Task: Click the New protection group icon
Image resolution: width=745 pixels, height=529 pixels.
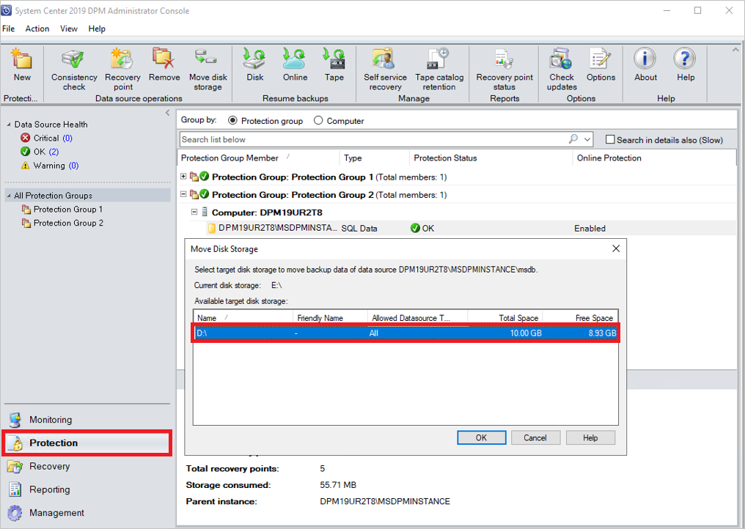Action: [x=21, y=59]
